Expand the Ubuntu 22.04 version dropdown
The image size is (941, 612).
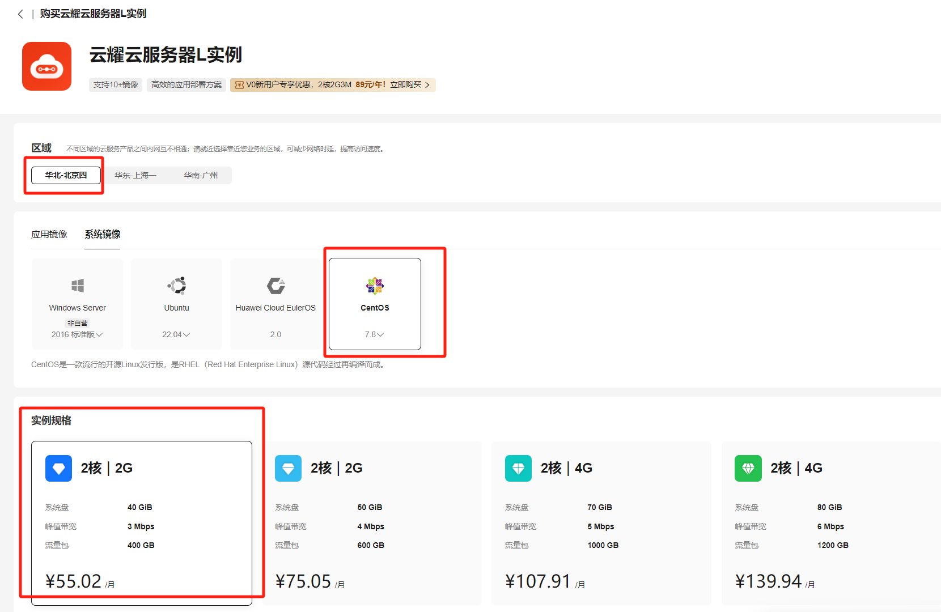point(176,334)
